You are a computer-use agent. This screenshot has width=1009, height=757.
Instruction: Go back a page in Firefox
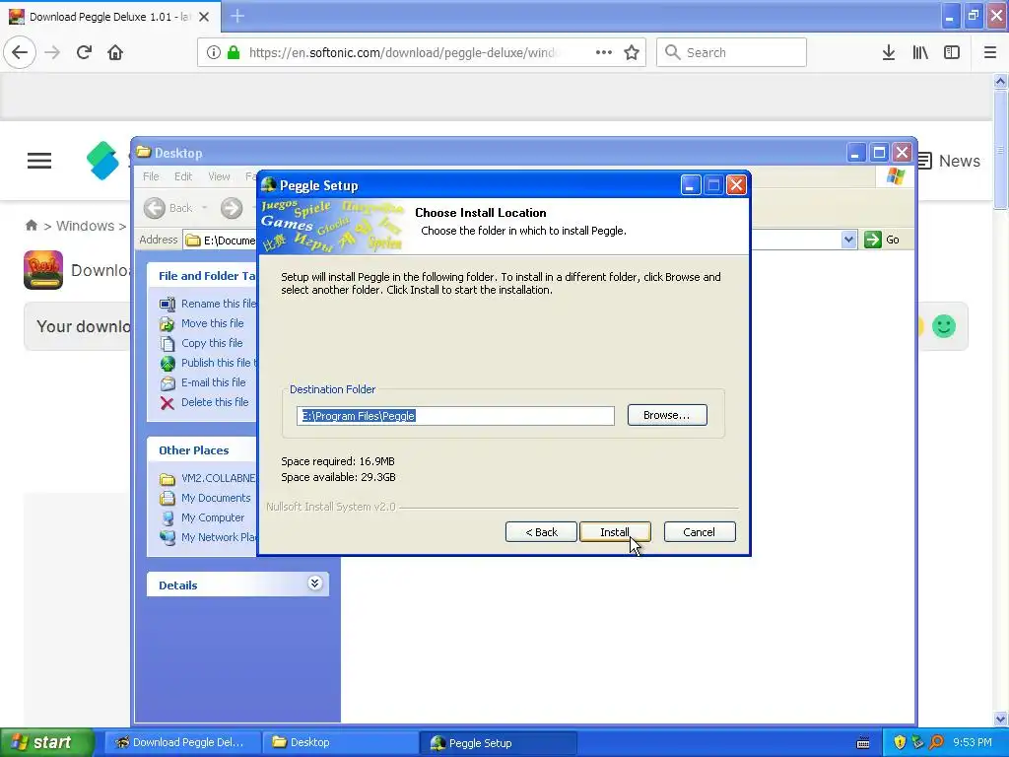pos(20,52)
